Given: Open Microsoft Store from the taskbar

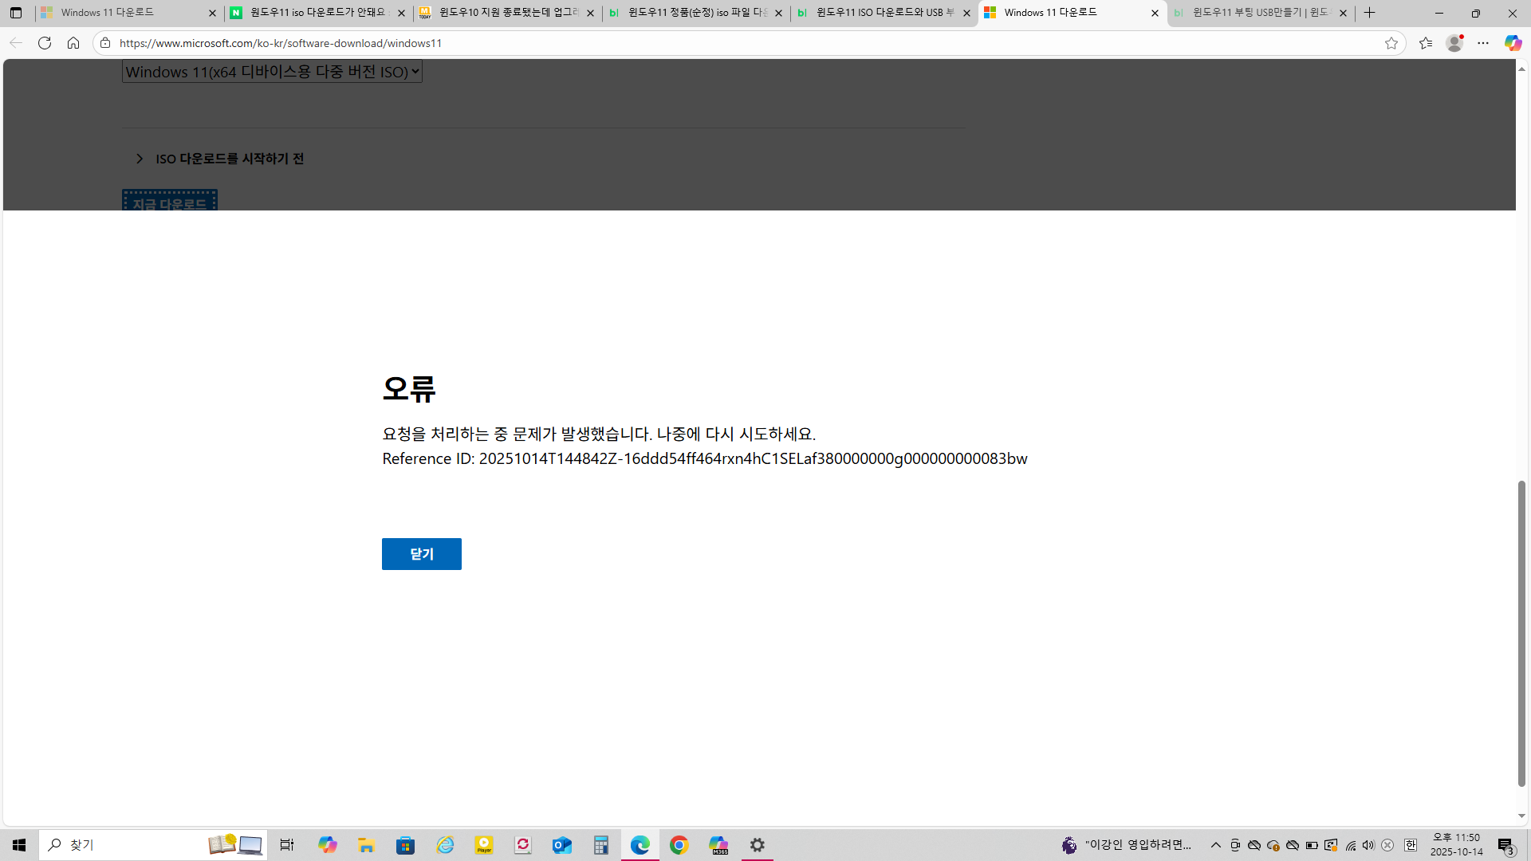Looking at the screenshot, I should [x=406, y=845].
